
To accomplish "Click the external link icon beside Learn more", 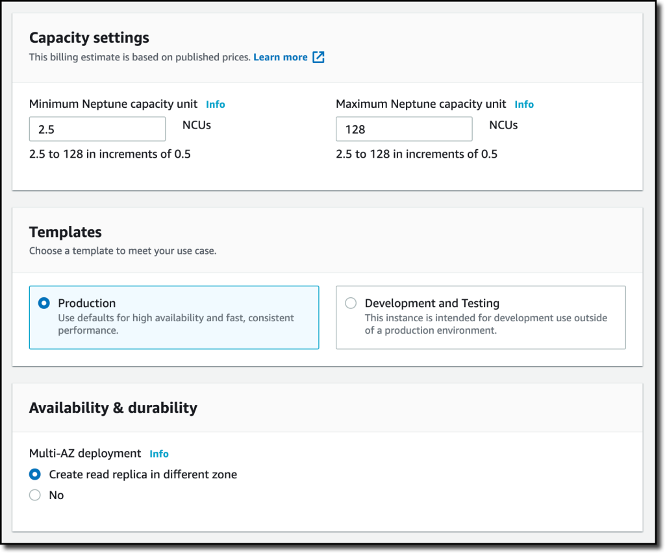I will coord(318,57).
